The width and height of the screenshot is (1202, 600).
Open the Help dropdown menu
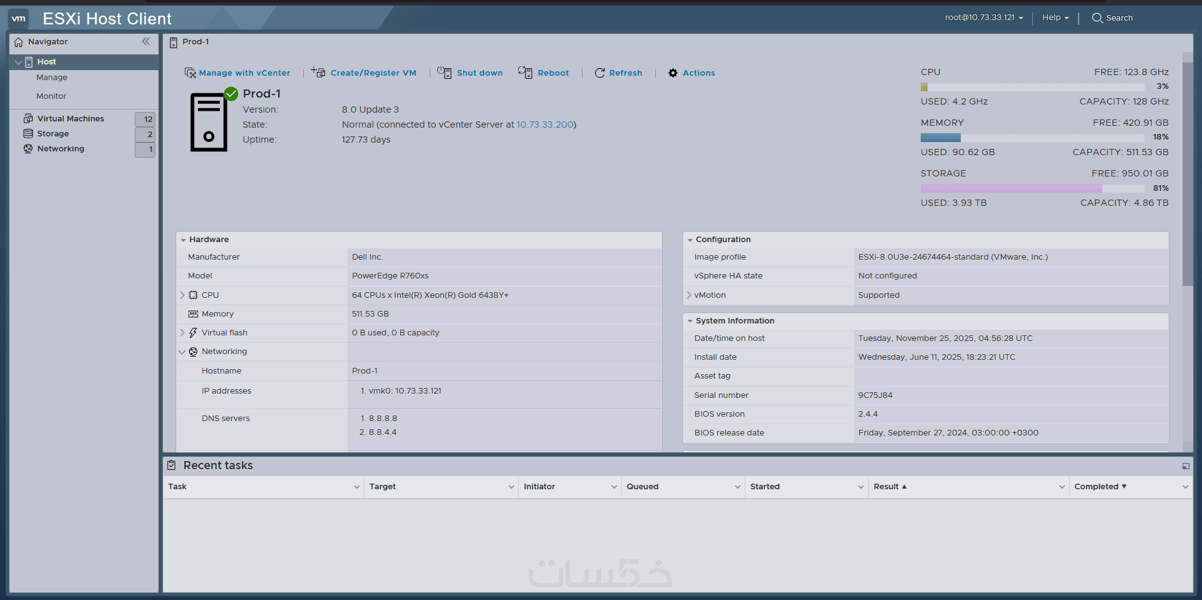click(x=1055, y=18)
